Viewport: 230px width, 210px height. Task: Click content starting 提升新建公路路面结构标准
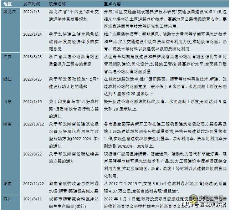pyautogui.click(x=165, y=105)
